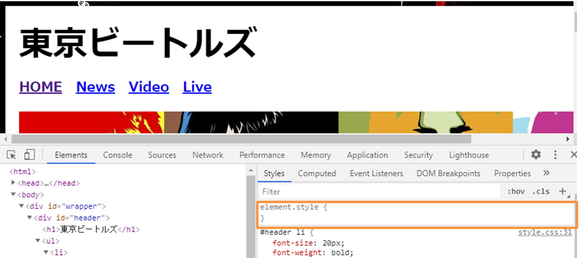Image resolution: width=580 pixels, height=258 pixels.
Task: Select the Styles sub-tab
Action: click(274, 174)
